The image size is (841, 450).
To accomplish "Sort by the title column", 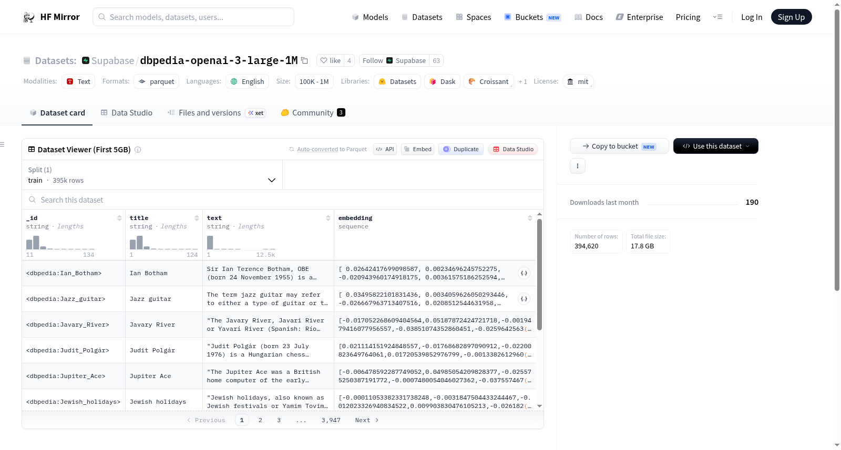I will (197, 218).
